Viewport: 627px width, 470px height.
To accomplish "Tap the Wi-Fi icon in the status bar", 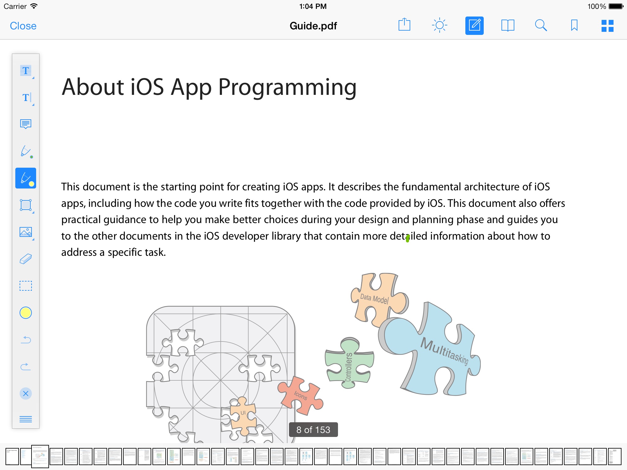I will (x=34, y=6).
